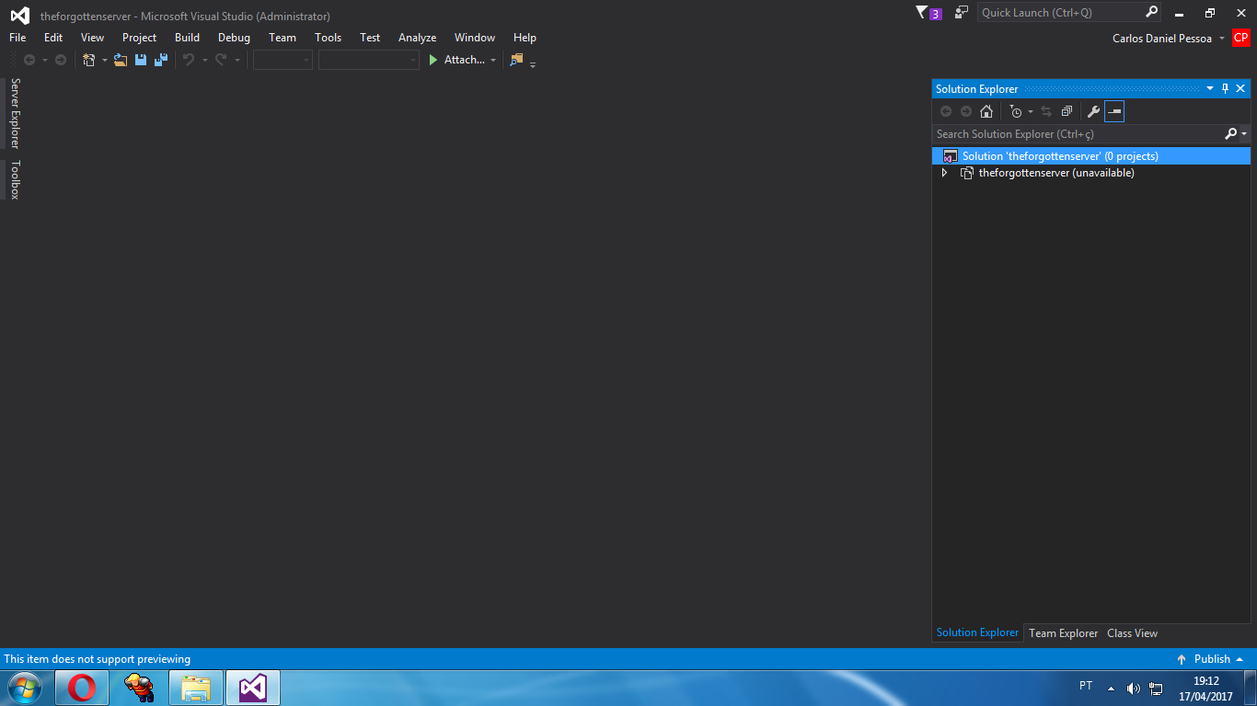This screenshot has width=1257, height=706.
Task: Click the Quick Launch magnifier icon
Action: 1151,13
